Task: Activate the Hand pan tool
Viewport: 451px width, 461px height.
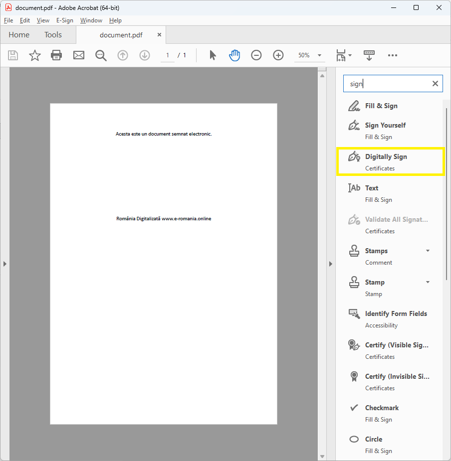Action: pos(234,55)
